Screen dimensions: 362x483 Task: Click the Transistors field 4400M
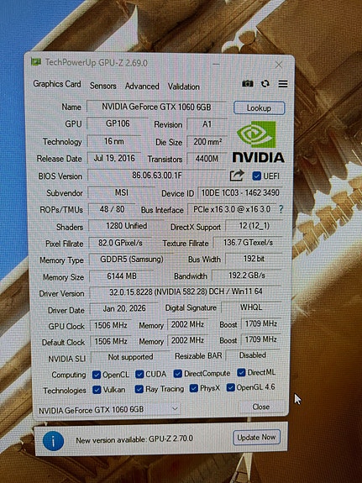click(x=207, y=159)
